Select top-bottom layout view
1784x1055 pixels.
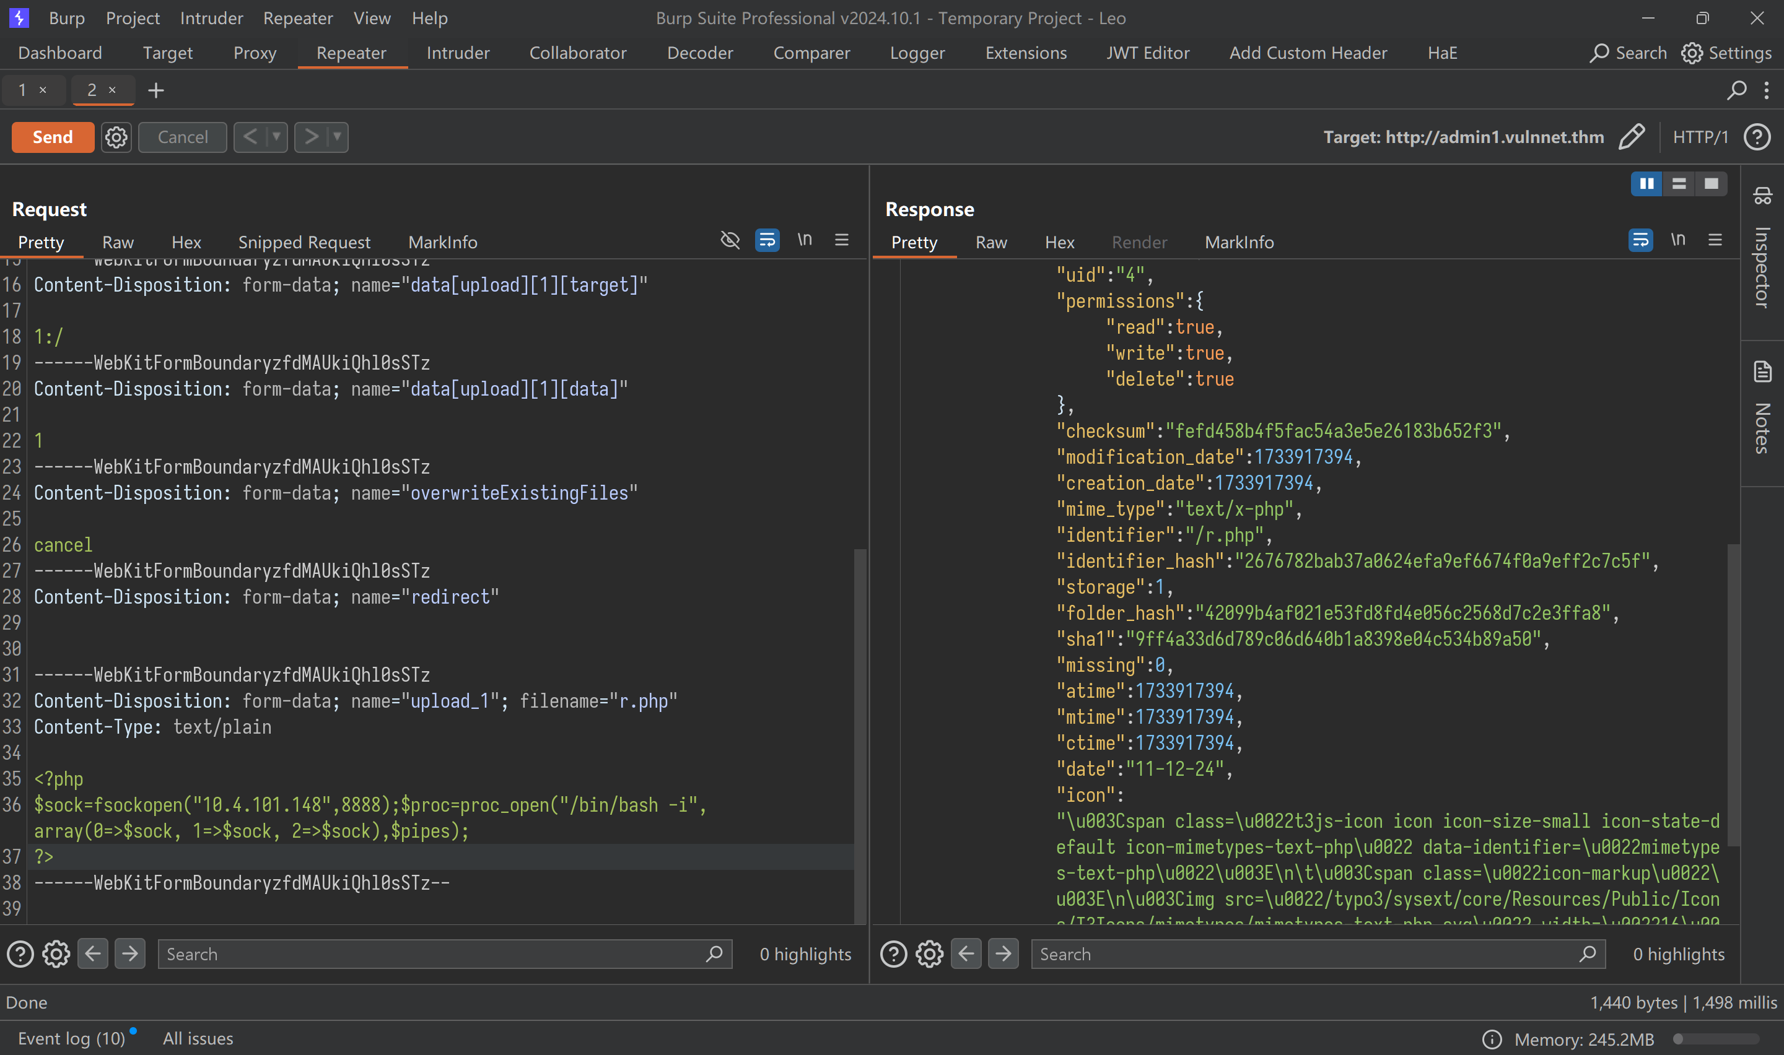coord(1679,184)
